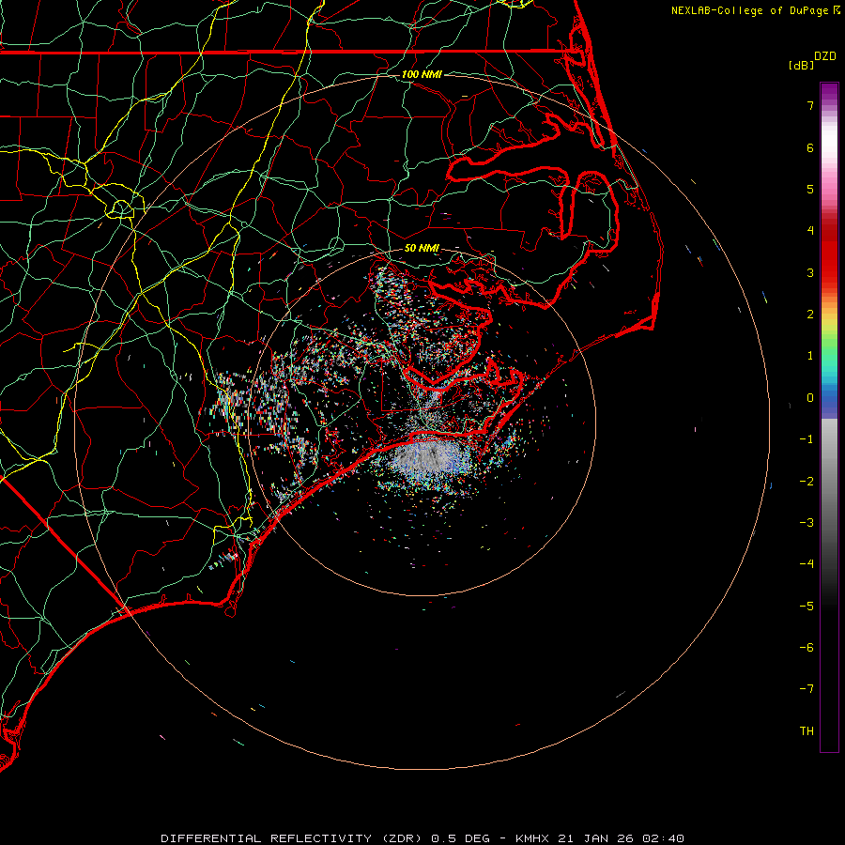Select the 100 NMI range ring label
This screenshot has height=845, width=845.
pos(422,74)
